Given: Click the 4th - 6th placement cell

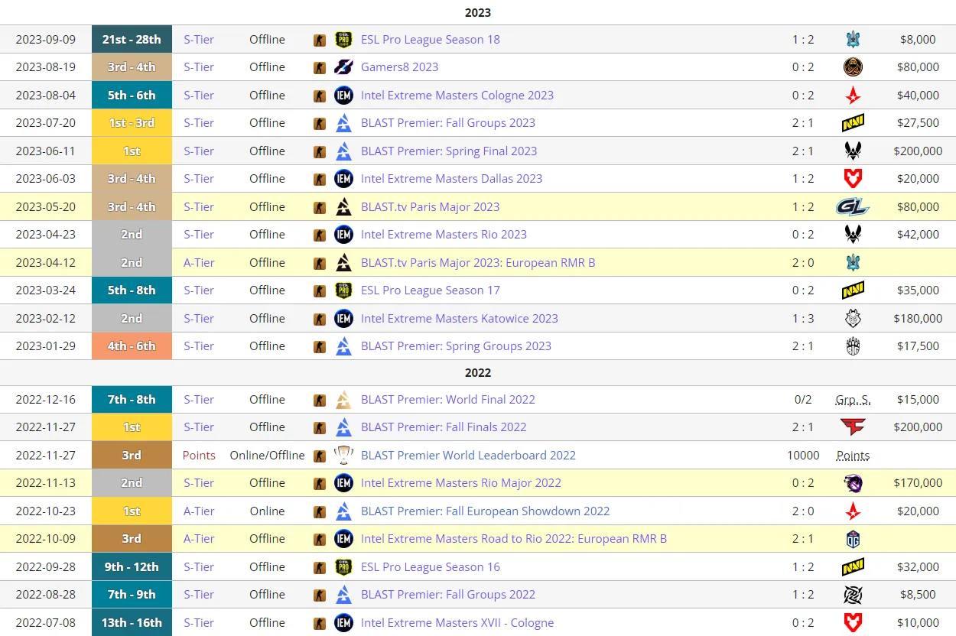Looking at the screenshot, I should coord(132,346).
